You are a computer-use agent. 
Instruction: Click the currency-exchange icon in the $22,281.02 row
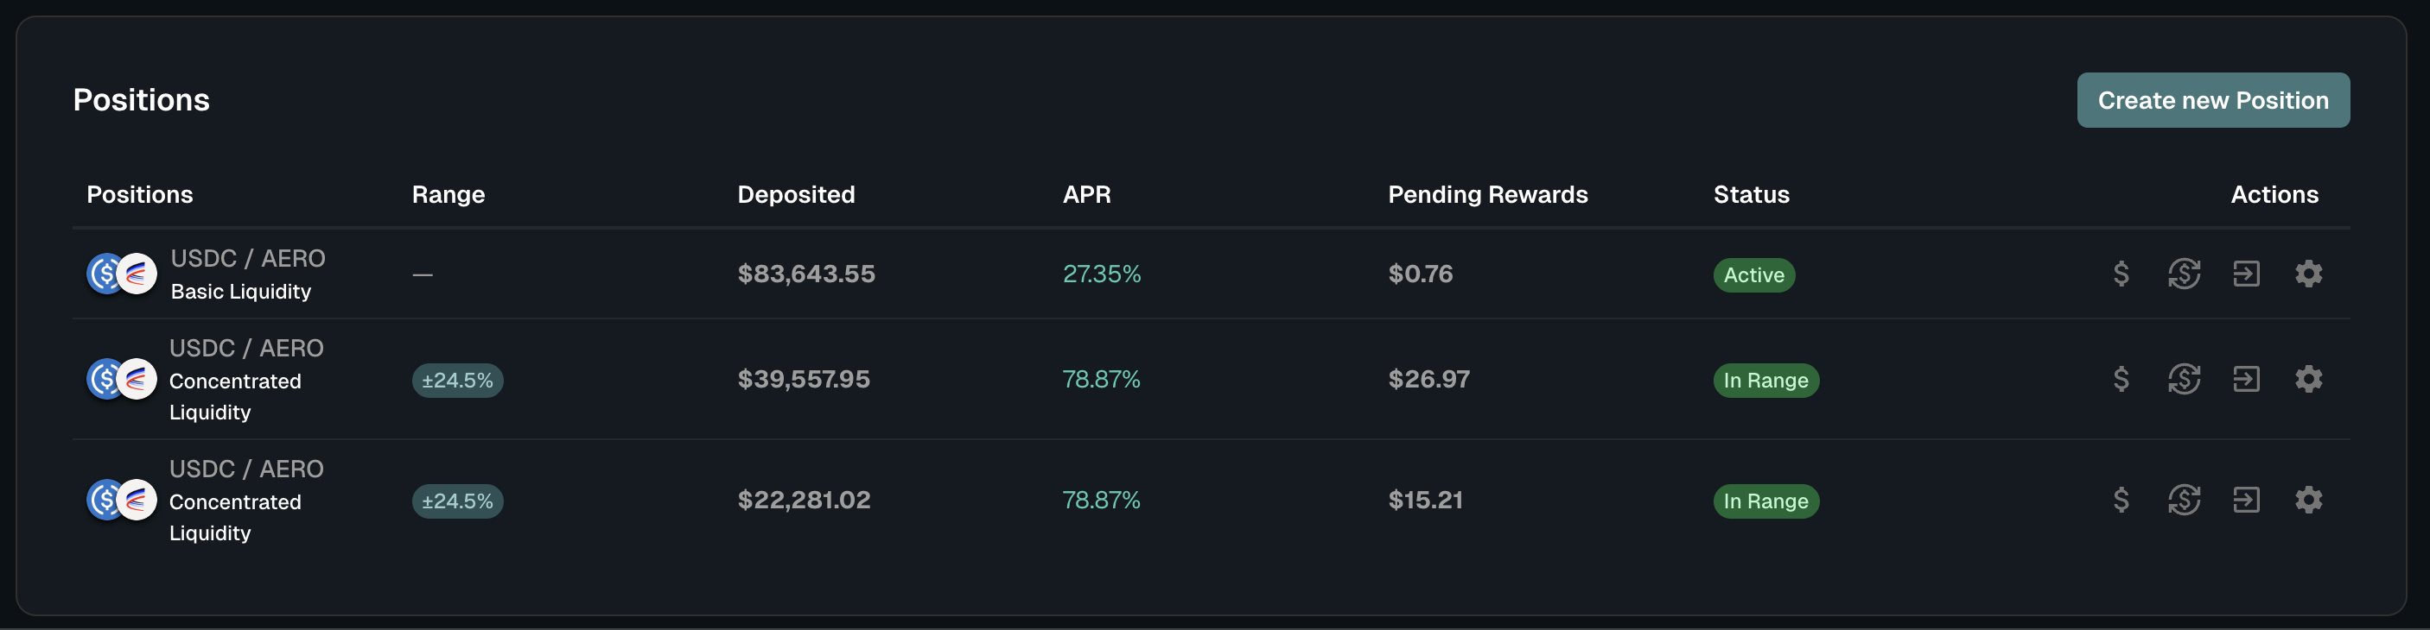pos(2184,500)
